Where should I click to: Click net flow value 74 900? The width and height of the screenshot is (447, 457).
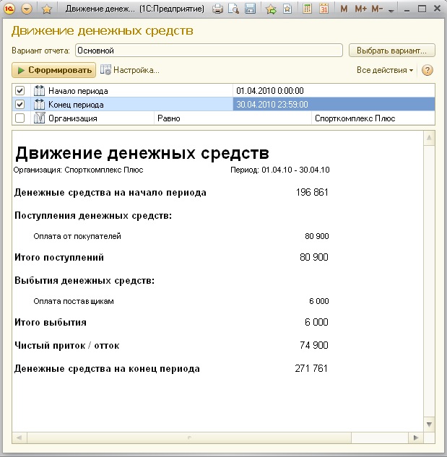click(313, 345)
